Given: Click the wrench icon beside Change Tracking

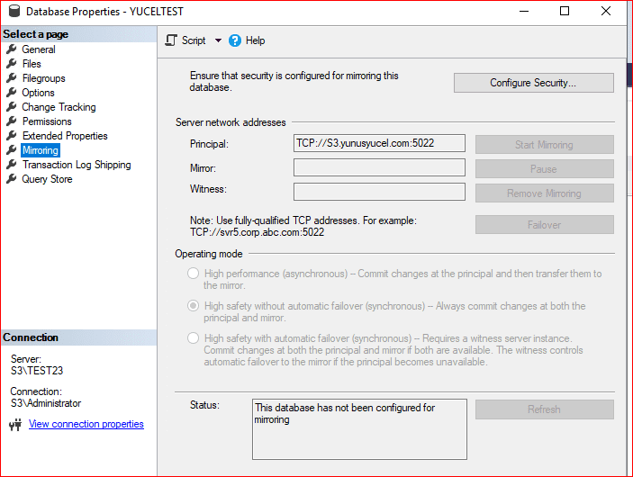Looking at the screenshot, I should (12, 107).
